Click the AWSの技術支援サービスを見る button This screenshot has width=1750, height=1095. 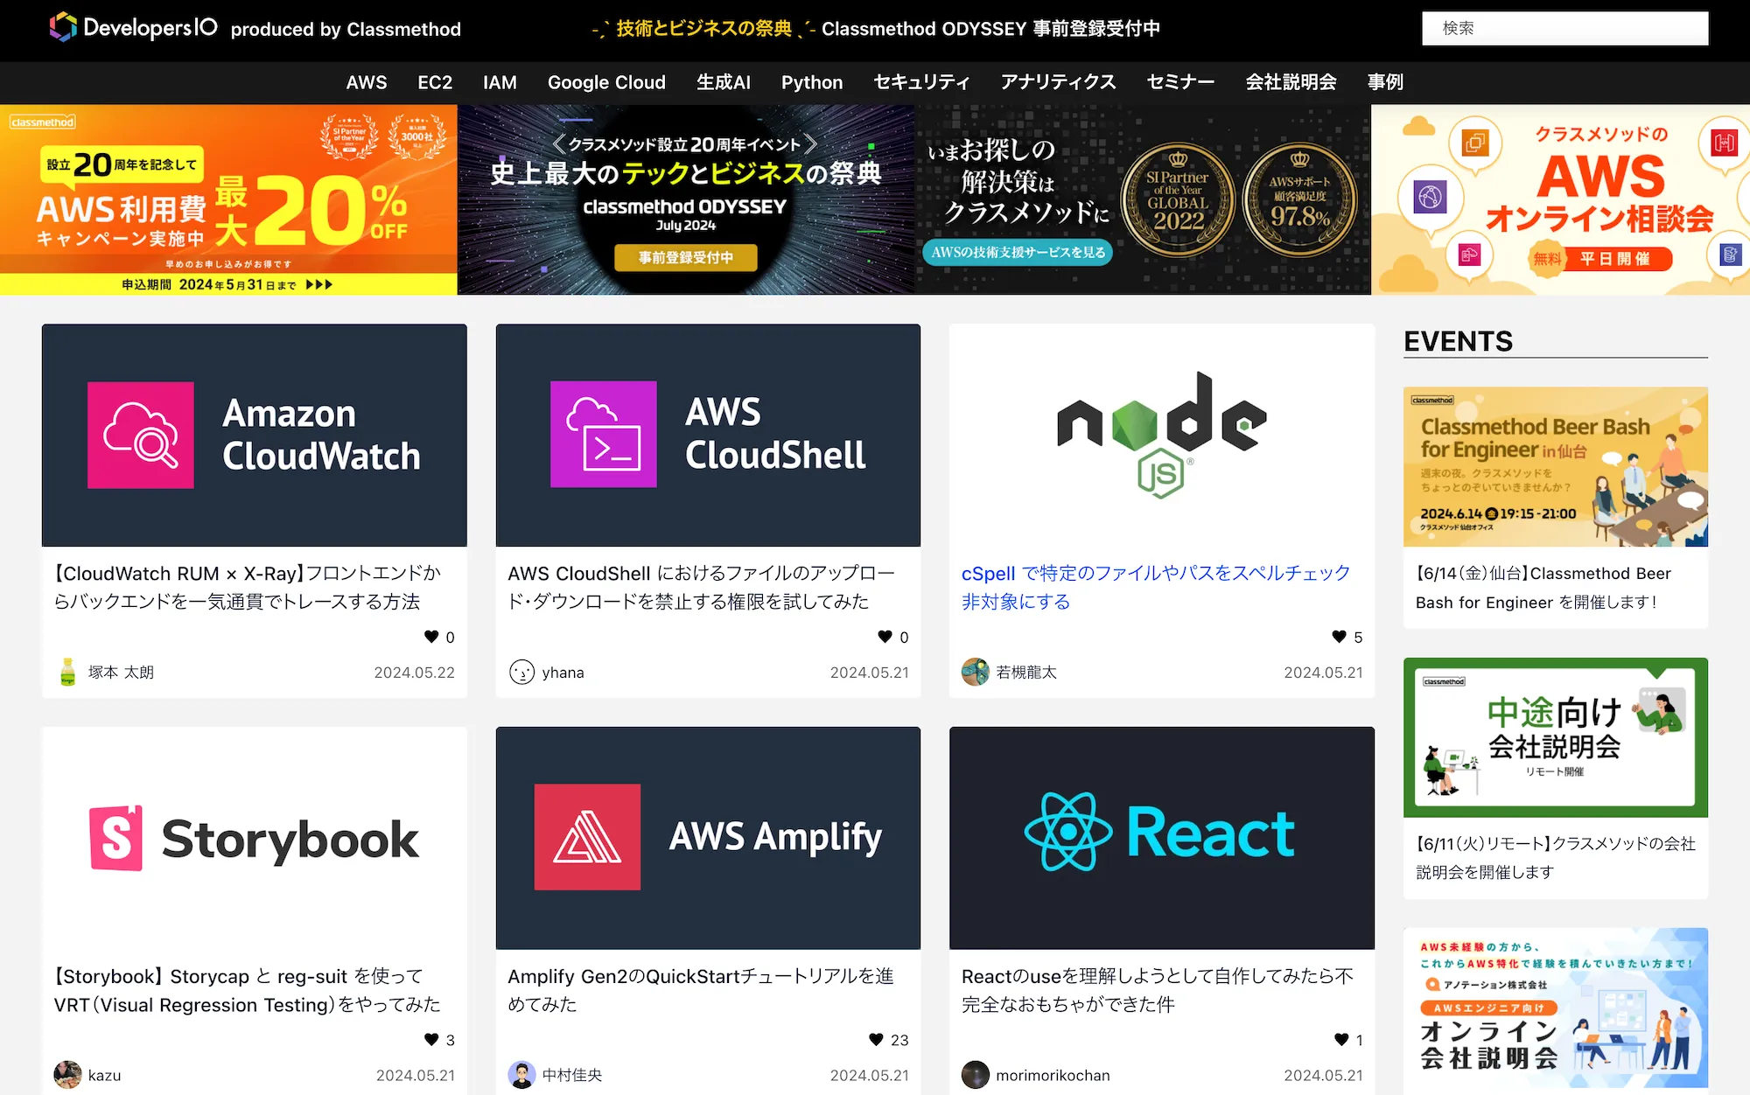(1018, 252)
